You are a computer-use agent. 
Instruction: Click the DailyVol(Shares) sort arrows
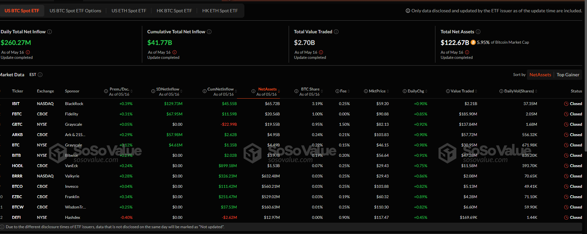click(536, 91)
